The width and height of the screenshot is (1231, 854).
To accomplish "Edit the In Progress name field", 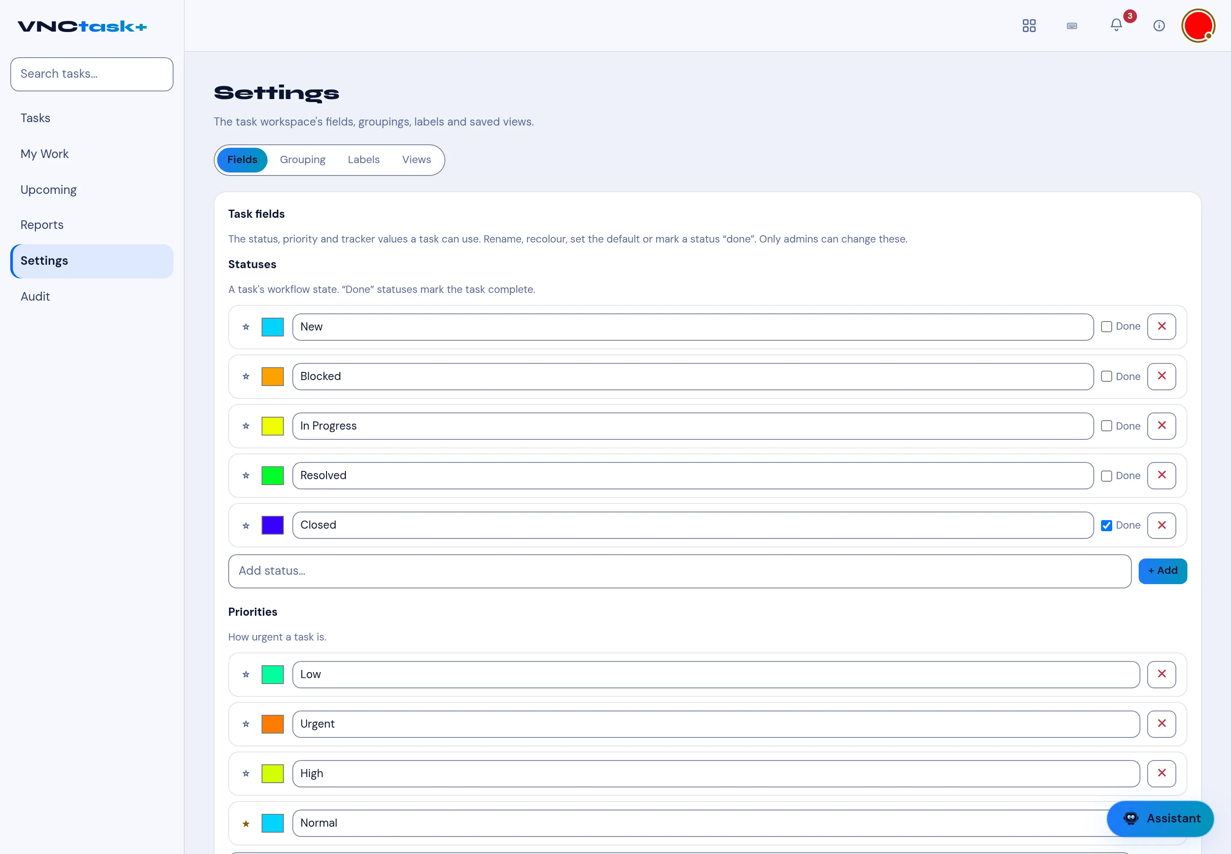I will click(692, 426).
